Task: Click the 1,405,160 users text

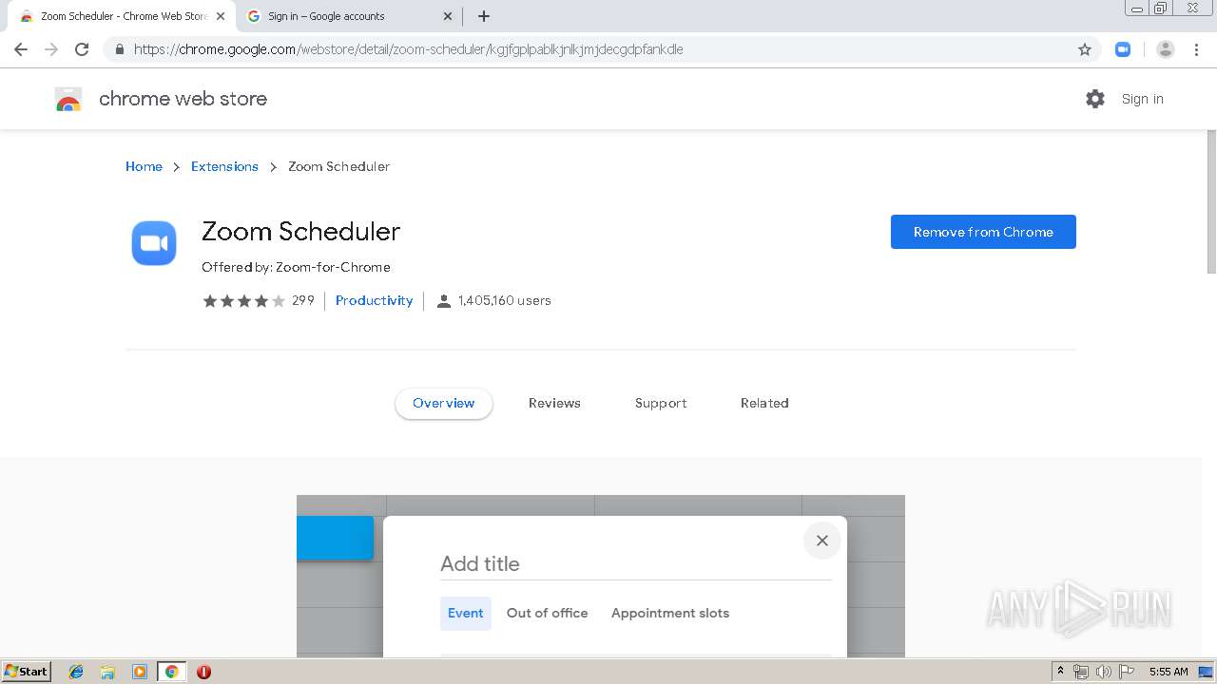Action: click(504, 300)
